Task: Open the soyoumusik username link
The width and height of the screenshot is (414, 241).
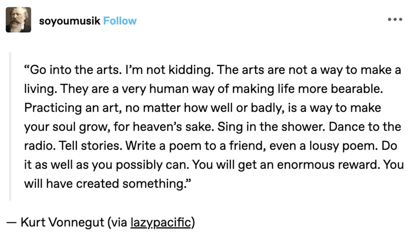Action: [x=69, y=21]
